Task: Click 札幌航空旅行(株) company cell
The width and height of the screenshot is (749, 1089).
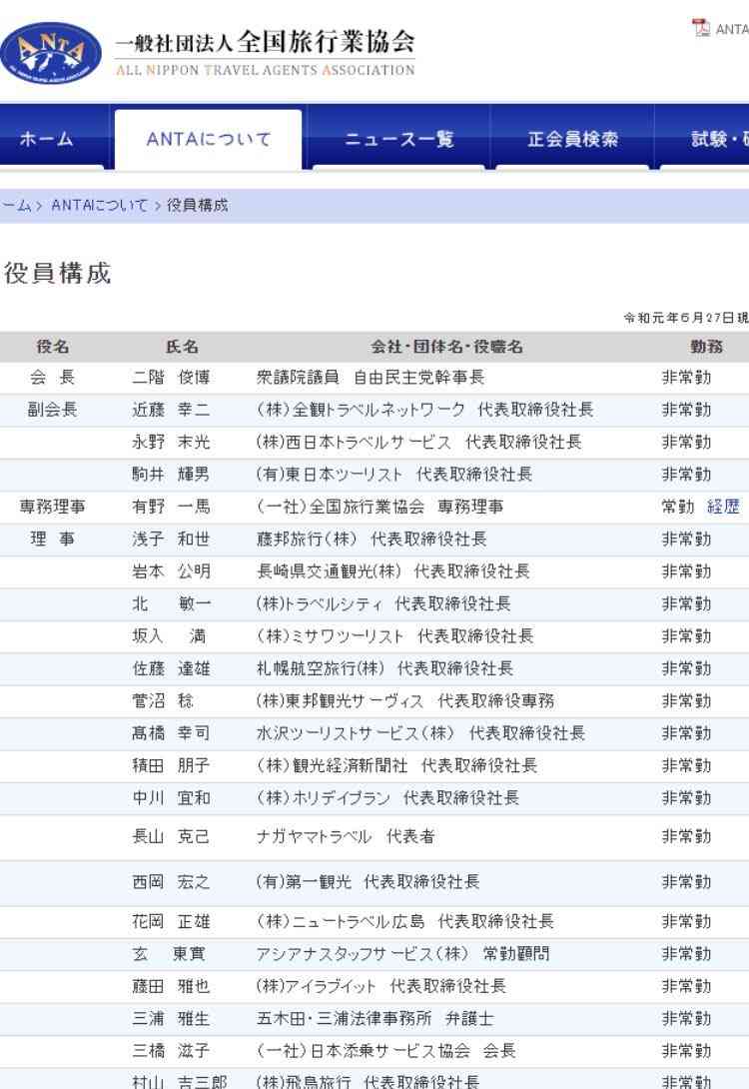Action: tap(384, 668)
